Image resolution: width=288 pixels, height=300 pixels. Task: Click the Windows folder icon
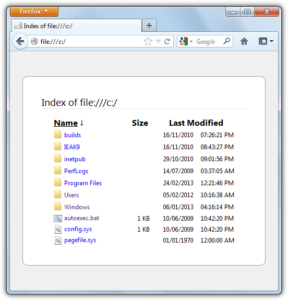tap(58, 207)
